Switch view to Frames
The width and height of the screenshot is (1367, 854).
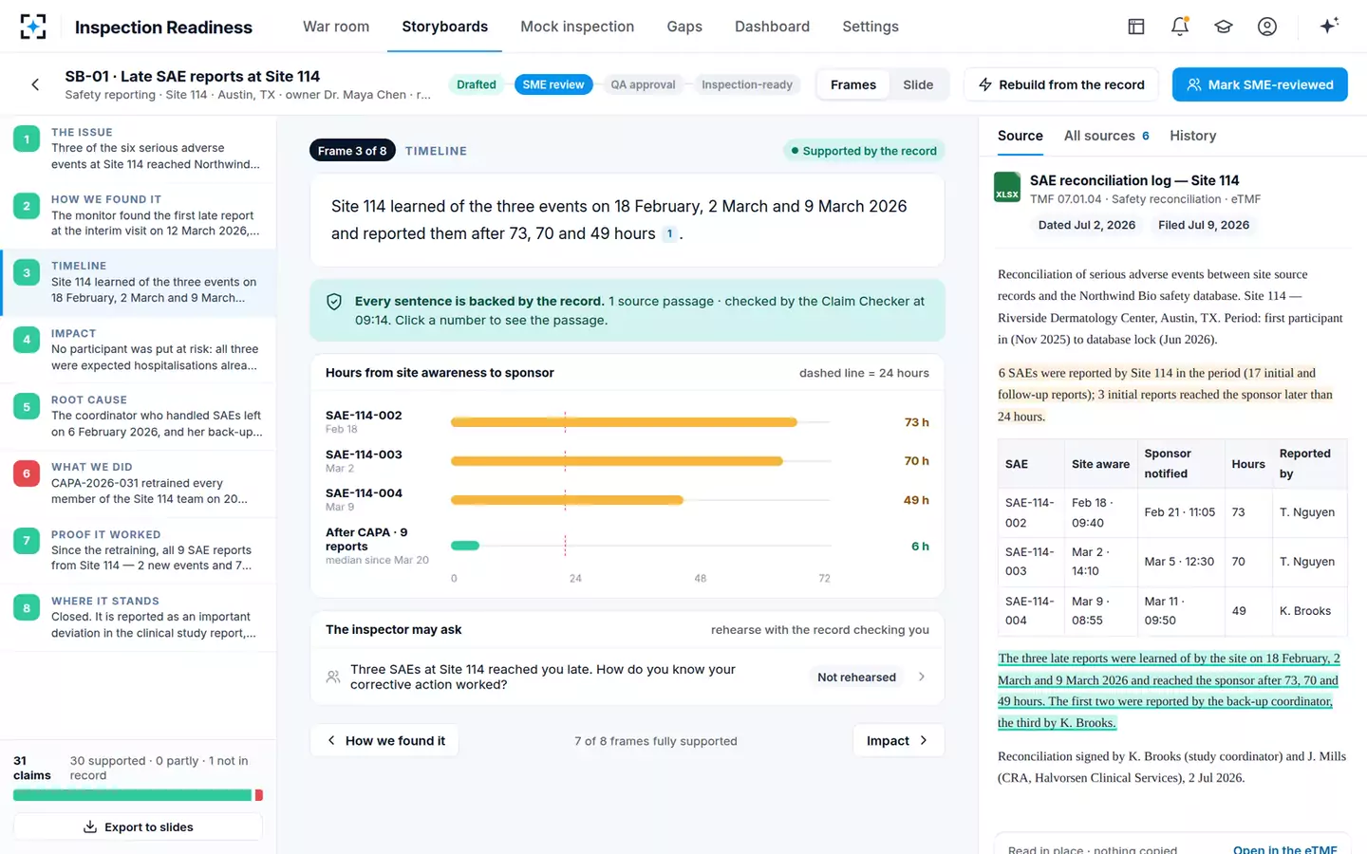tap(853, 84)
